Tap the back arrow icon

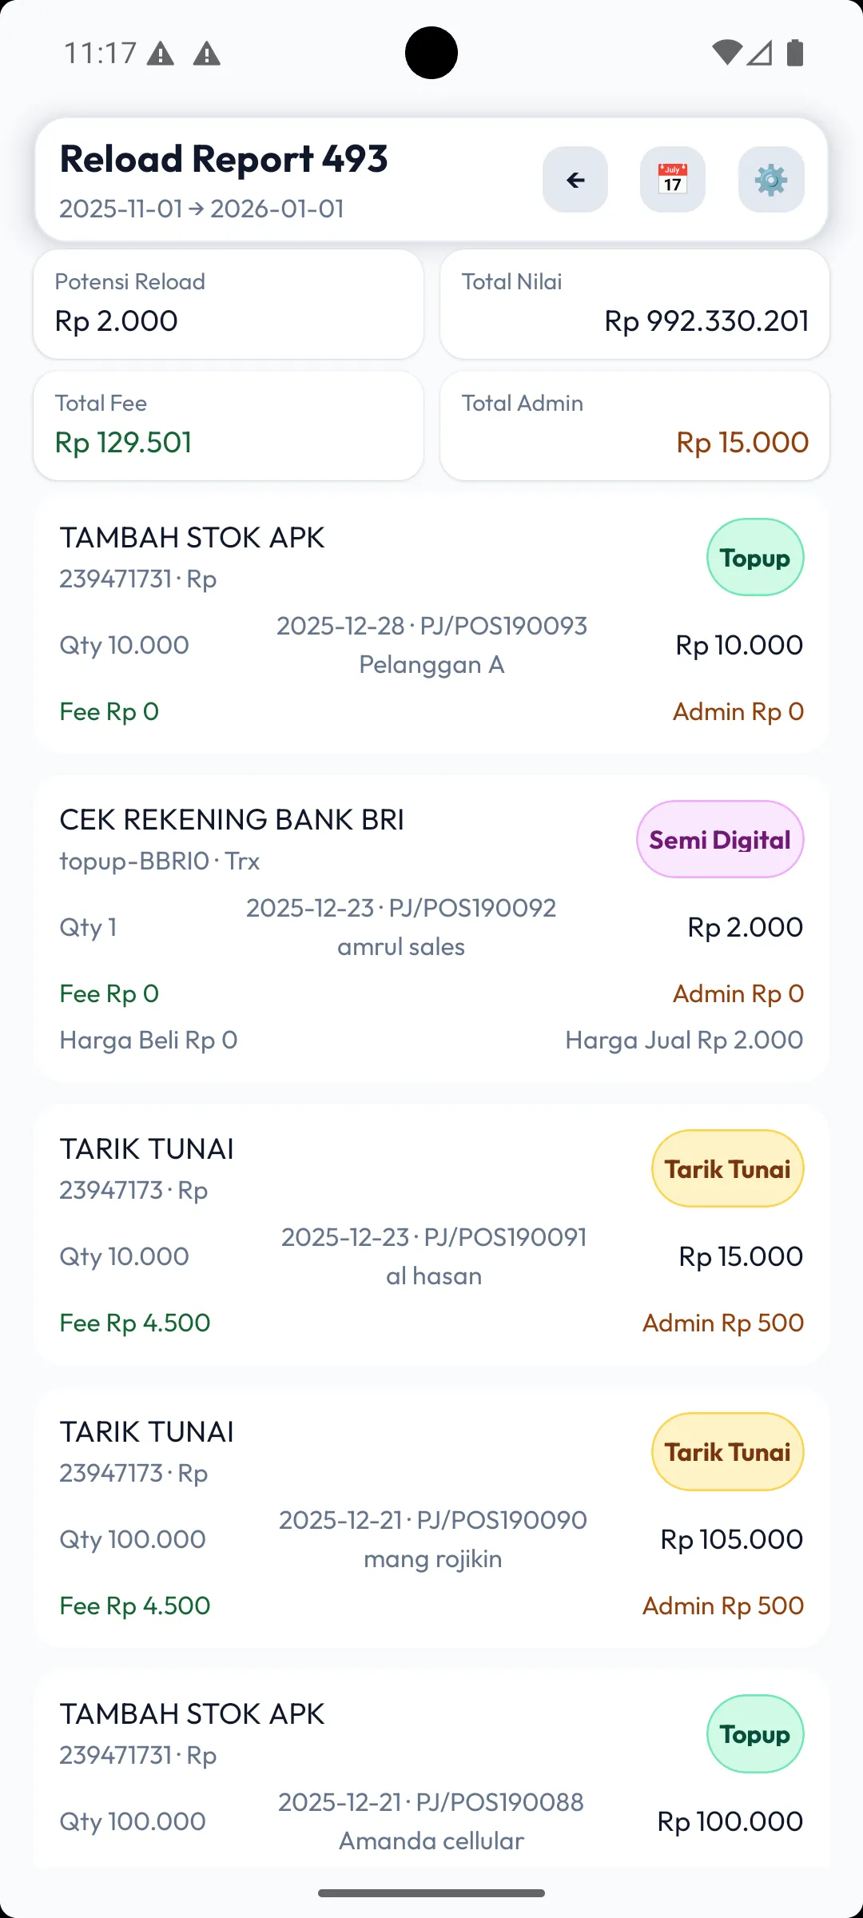(575, 180)
